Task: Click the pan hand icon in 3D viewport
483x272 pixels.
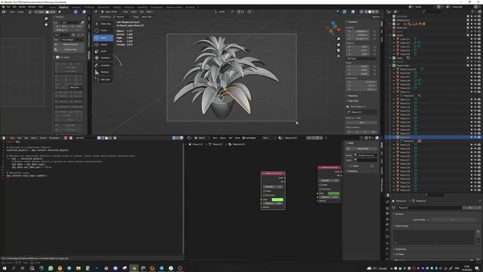Action: pyautogui.click(x=339, y=45)
